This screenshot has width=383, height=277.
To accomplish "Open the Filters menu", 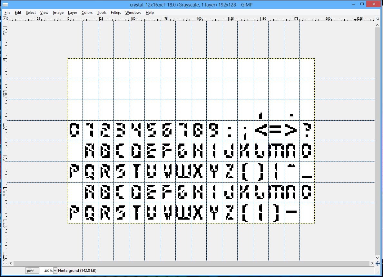I will coord(116,13).
